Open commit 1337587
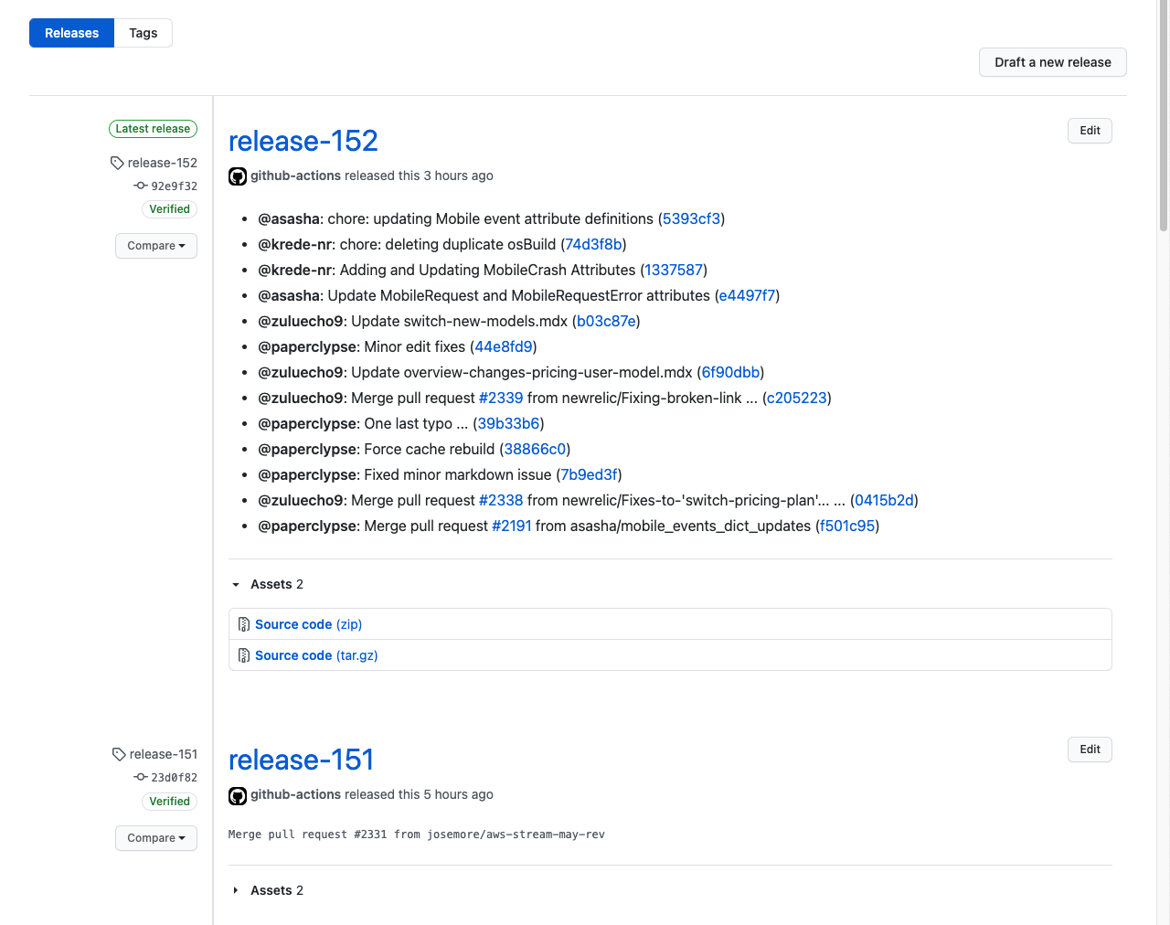Screen dimensions: 1170x925 [674, 270]
